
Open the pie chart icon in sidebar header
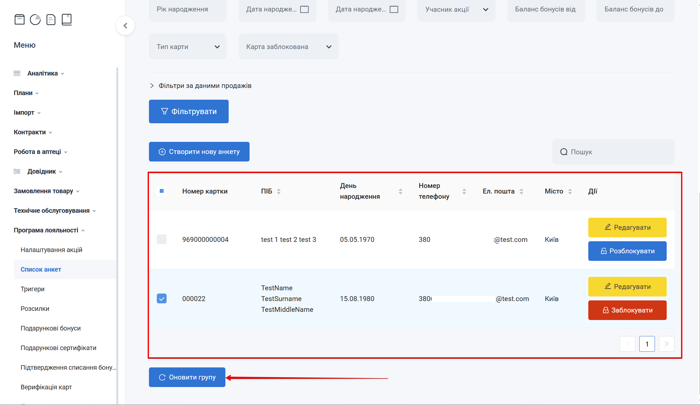[x=35, y=20]
